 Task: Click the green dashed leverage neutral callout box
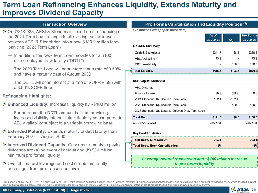tap(194, 161)
